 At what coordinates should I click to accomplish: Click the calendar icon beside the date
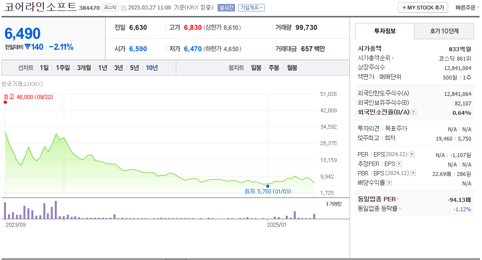(123, 8)
